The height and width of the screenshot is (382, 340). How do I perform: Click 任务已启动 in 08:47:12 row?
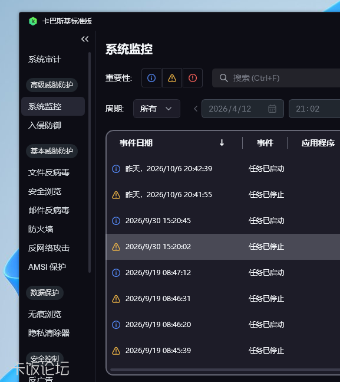[x=266, y=273]
